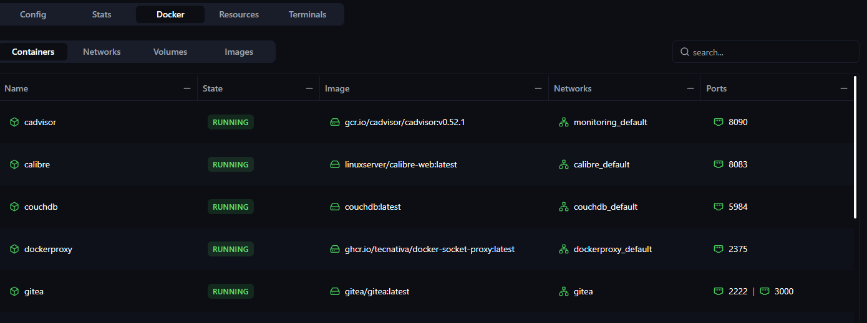This screenshot has height=323, width=867.
Task: Collapse the Name column
Action: [187, 89]
